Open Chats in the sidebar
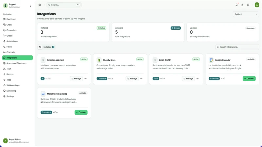The height and width of the screenshot is (147, 262). pyautogui.click(x=17, y=25)
